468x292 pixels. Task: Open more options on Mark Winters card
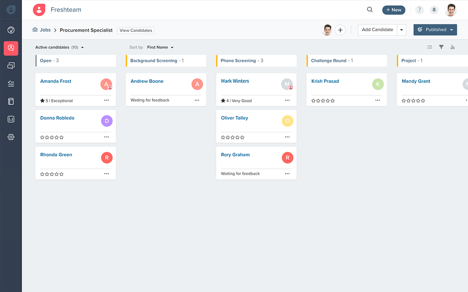[287, 100]
